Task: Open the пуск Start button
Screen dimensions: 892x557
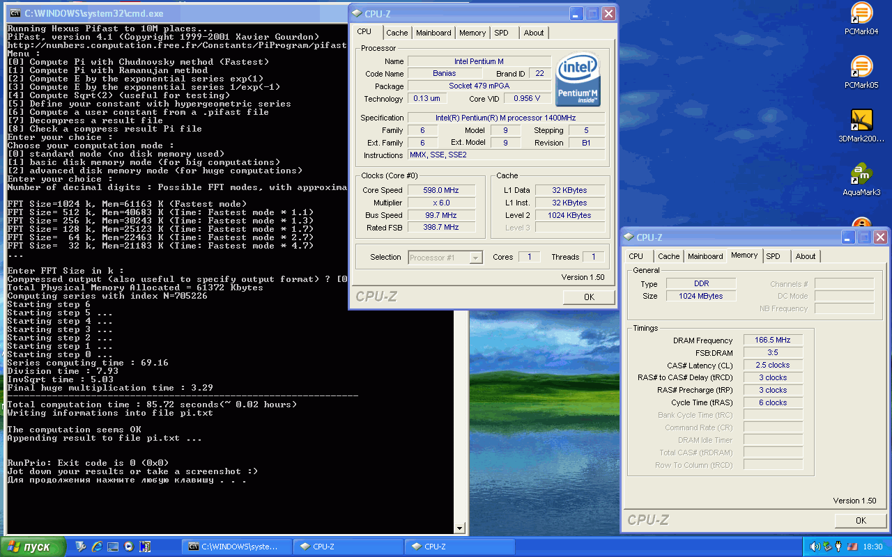Action: [32, 547]
